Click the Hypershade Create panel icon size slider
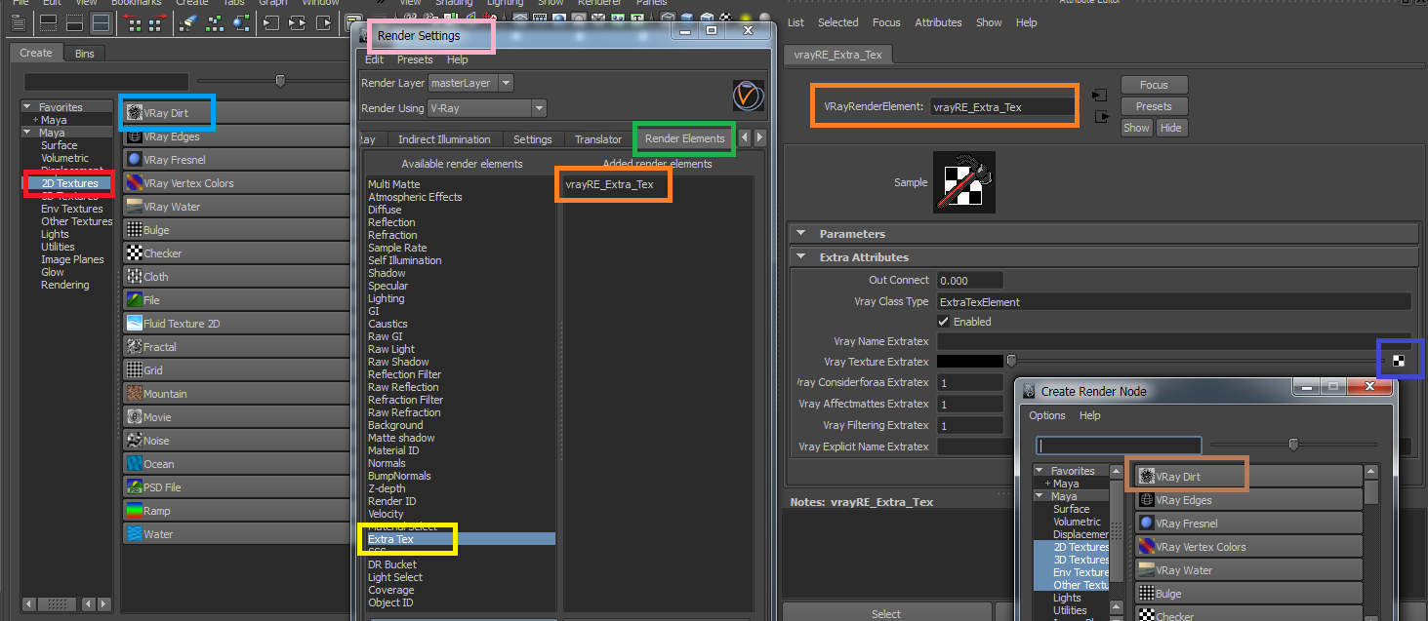 pos(281,81)
